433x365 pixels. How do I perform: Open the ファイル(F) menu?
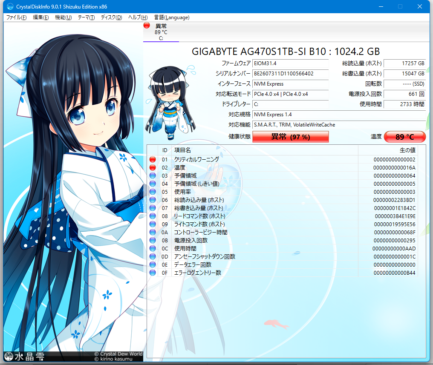click(16, 17)
